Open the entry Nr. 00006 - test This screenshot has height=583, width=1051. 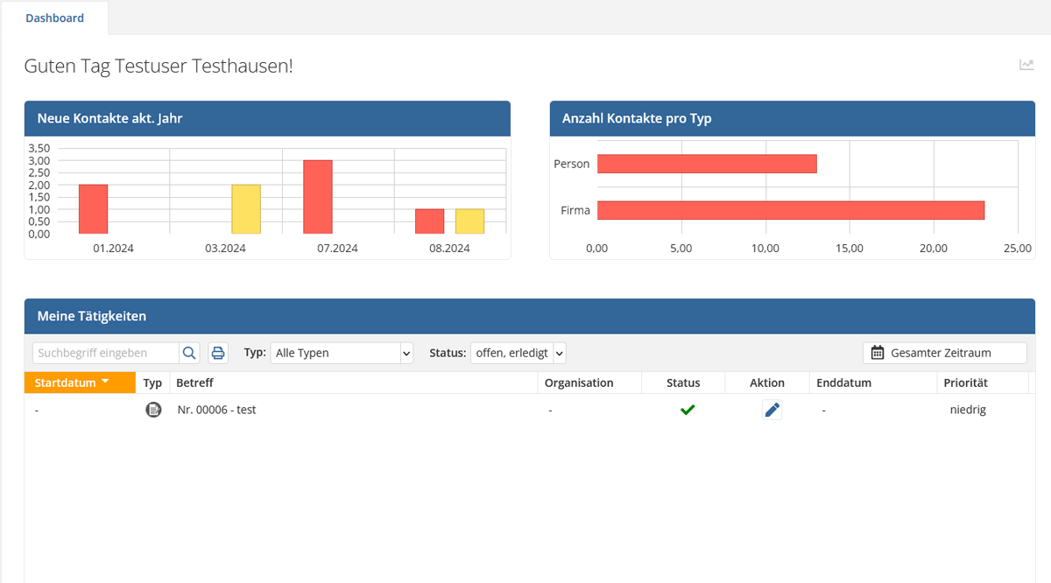point(216,410)
